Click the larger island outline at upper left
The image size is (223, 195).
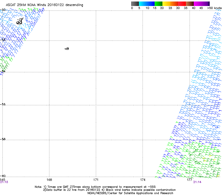click(x=20, y=21)
